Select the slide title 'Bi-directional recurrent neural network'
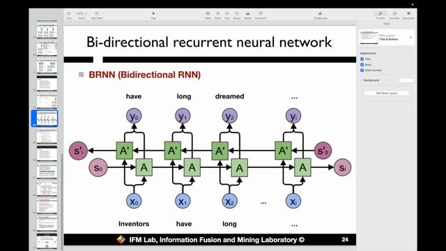The height and width of the screenshot is (251, 446). click(x=209, y=42)
